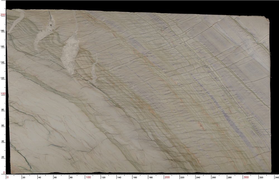The image size is (279, 180).
Task: Click red 100 on the vertical ruler
Action: click(x=3, y=94)
